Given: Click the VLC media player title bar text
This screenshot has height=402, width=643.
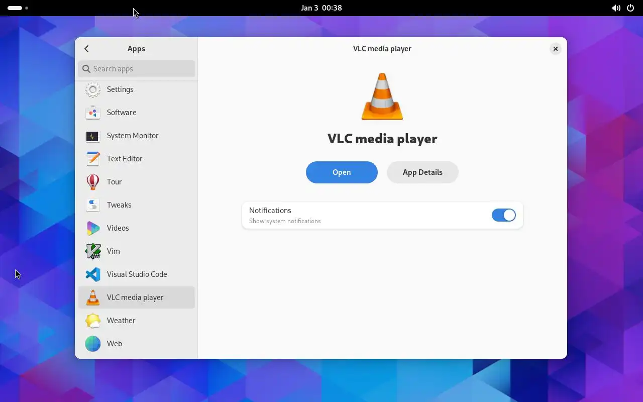Looking at the screenshot, I should (382, 49).
